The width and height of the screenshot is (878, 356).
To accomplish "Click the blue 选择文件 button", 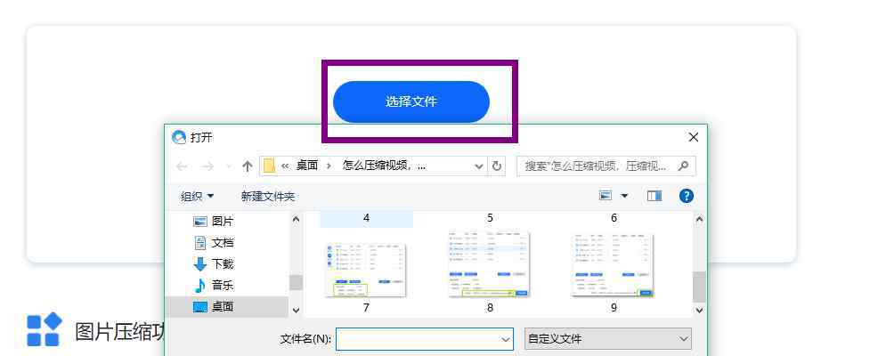I will pos(411,101).
